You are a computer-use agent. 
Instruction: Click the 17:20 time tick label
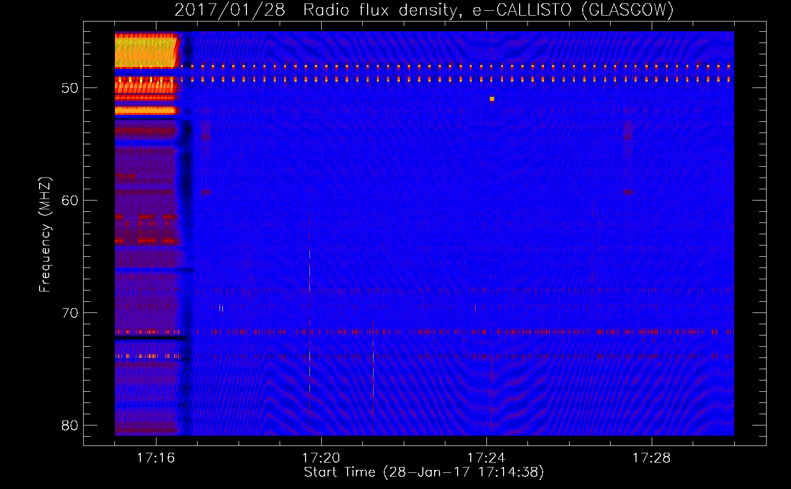coord(321,458)
